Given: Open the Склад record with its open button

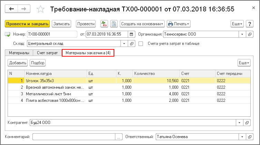Looking at the screenshot, I should click(131, 44).
